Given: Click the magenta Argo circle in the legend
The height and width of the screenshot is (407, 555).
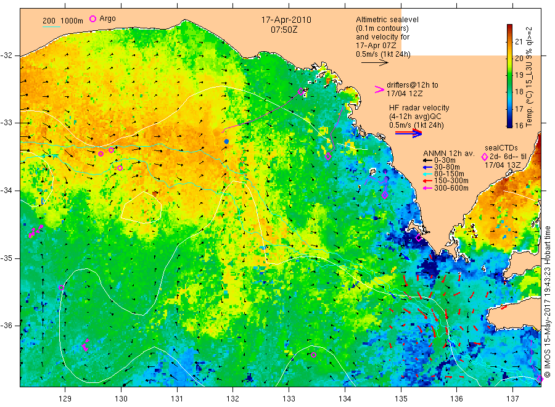Looking at the screenshot, I should pos(92,18).
